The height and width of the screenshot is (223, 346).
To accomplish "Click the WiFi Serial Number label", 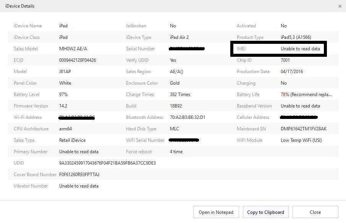I will 145,140.
